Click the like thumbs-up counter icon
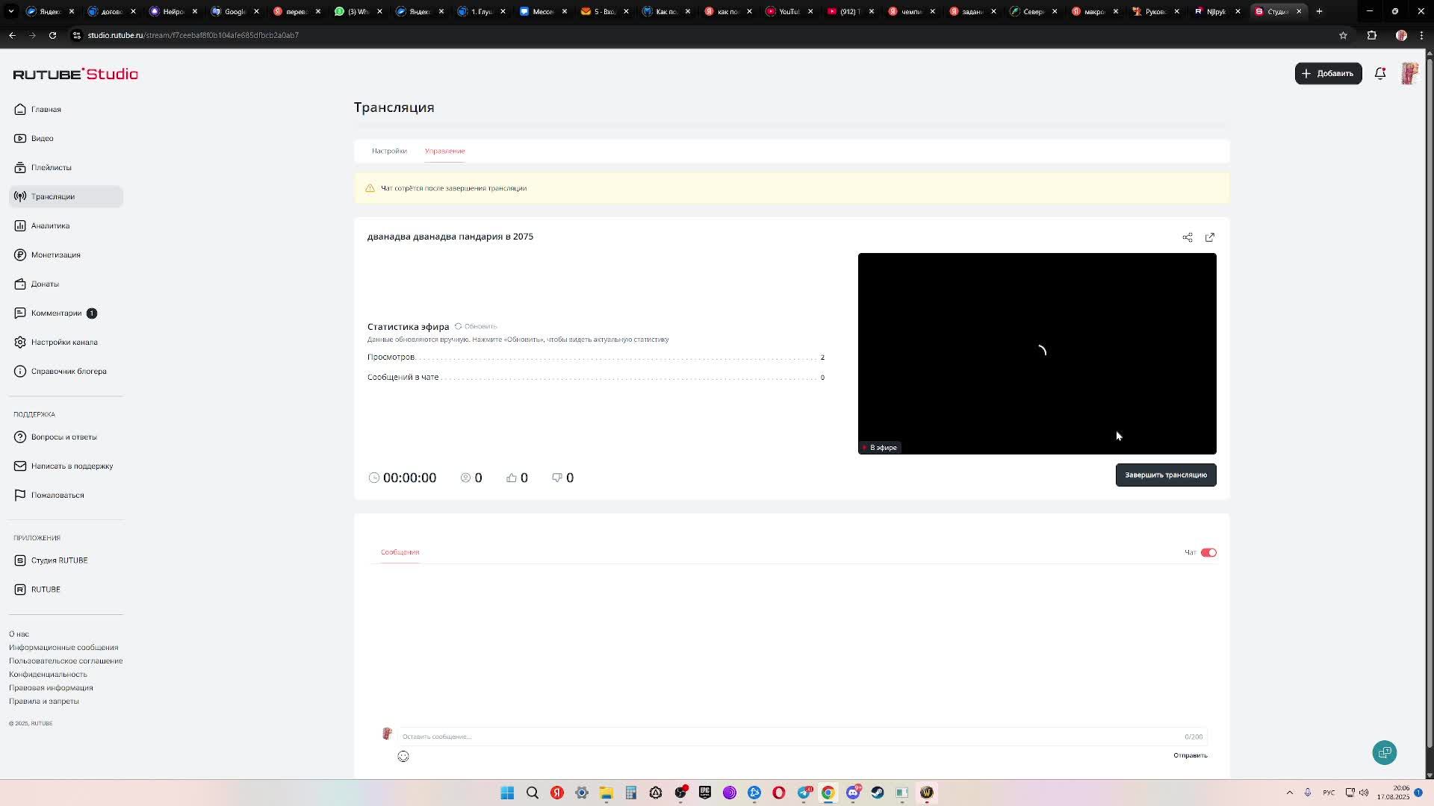1434x806 pixels. coord(512,478)
